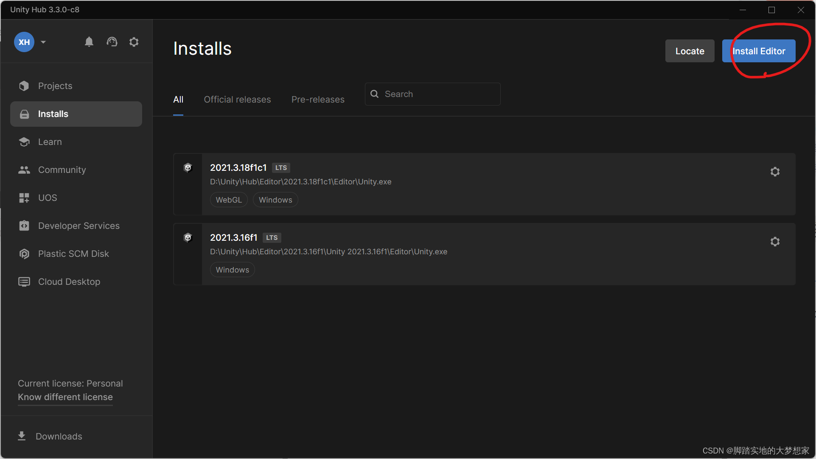Open the notifications bell
Screen dimensions: 816x459
(89, 42)
